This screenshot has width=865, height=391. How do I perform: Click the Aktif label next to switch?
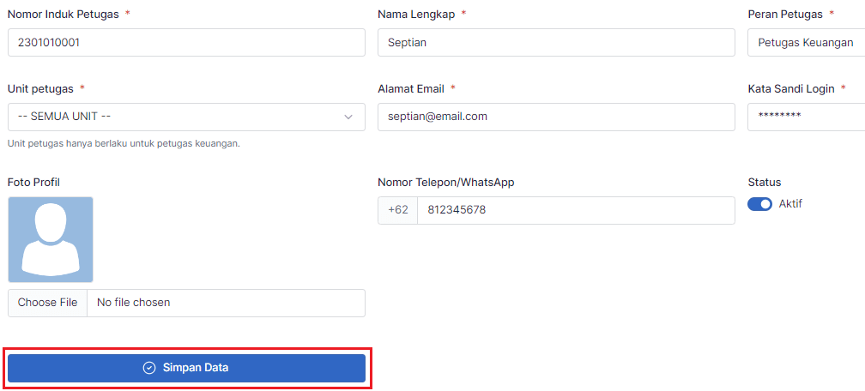pos(790,204)
